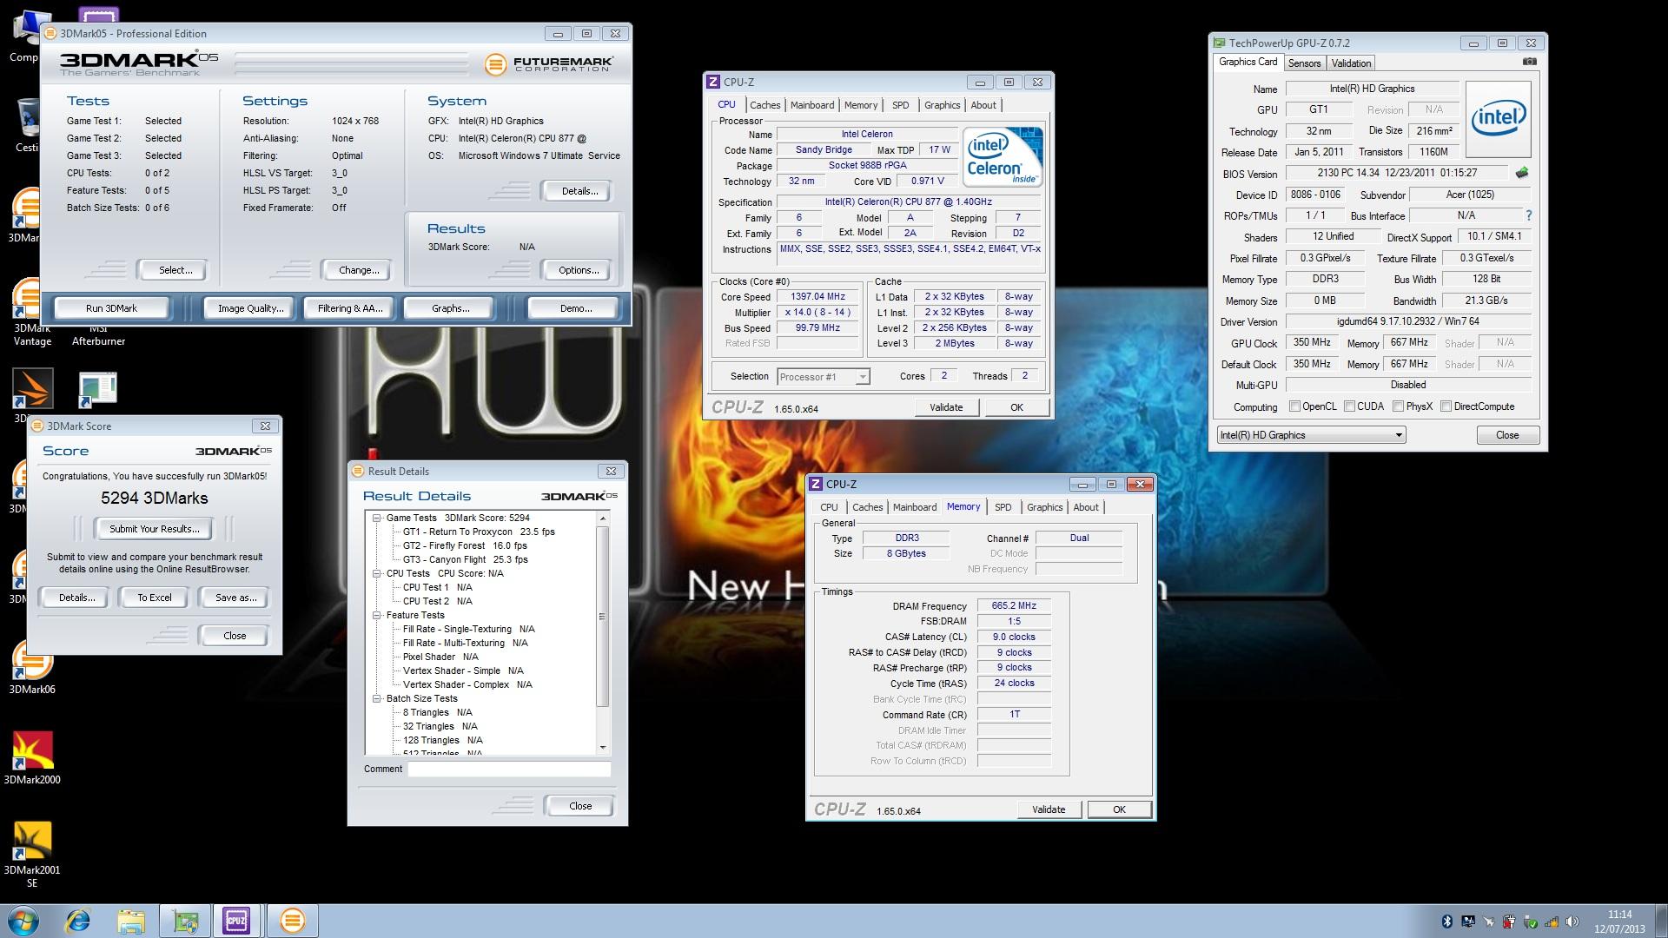This screenshot has height=938, width=1668.
Task: Click Image Quality... button
Action: click(x=250, y=308)
